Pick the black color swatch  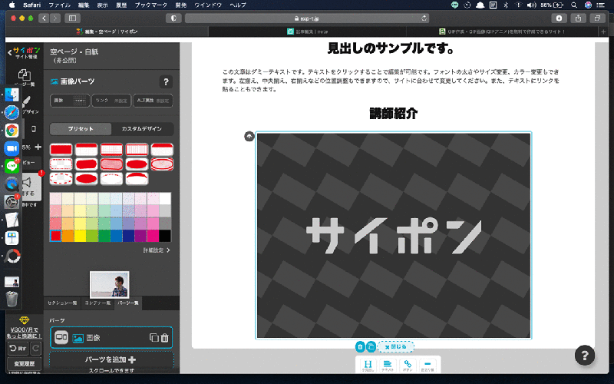pos(165,236)
